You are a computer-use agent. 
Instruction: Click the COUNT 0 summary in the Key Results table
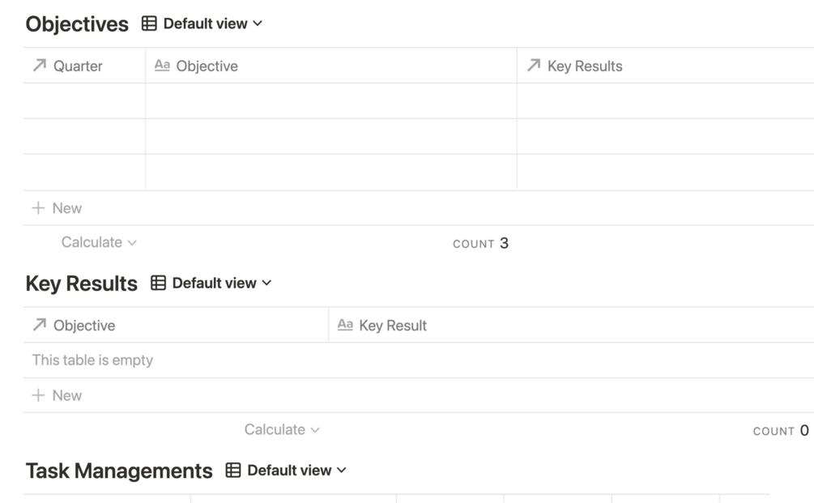781,430
